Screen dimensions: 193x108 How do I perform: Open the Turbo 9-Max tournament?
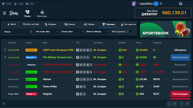(50, 86)
